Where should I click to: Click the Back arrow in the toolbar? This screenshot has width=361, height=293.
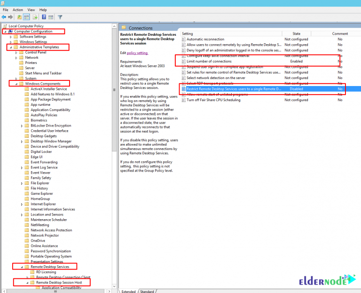coord(4,17)
